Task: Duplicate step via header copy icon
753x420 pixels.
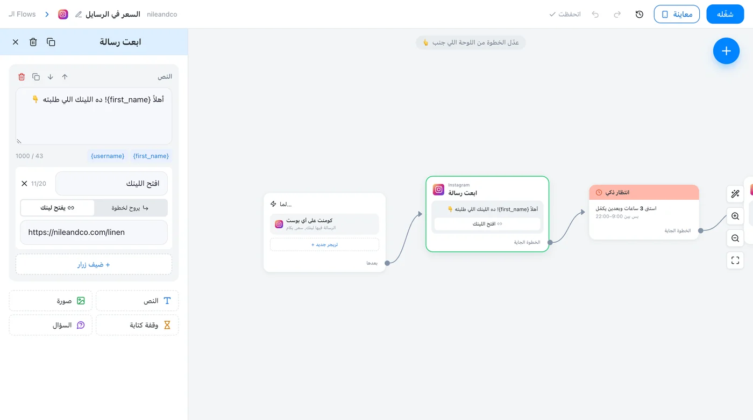Action: pyautogui.click(x=51, y=42)
